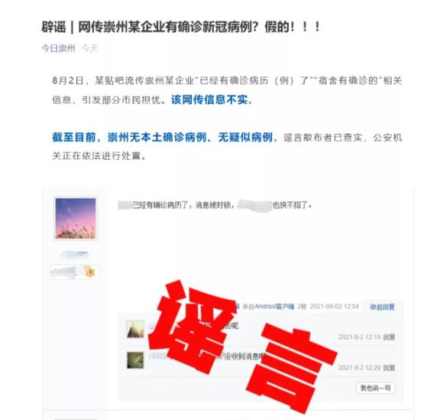Click 回复 next to the 12:29 comment

pos(389,368)
